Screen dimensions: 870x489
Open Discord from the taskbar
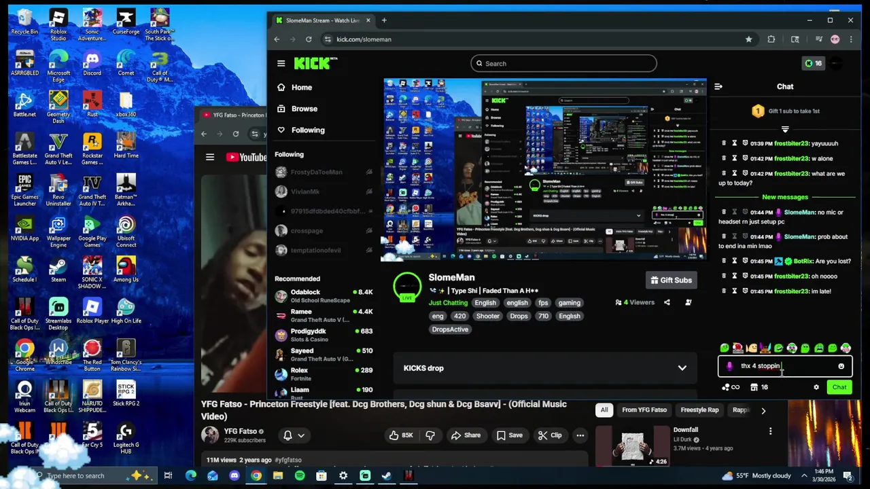234,475
